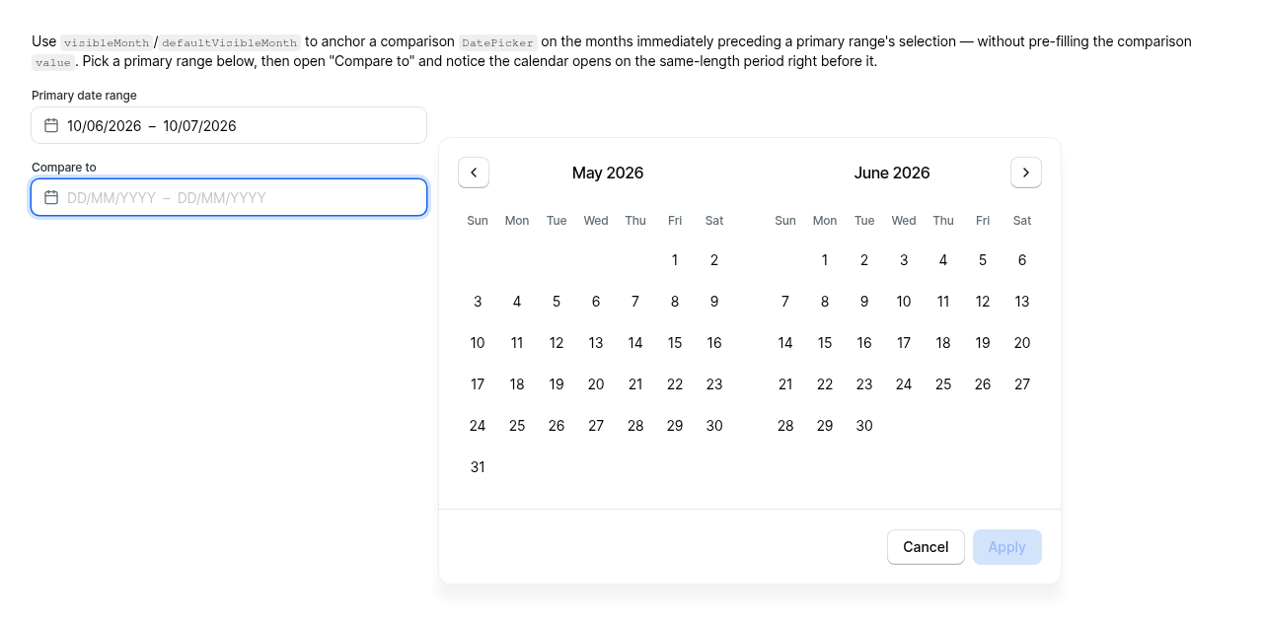Pick May 20 in the calendar
1263x624 pixels.
click(596, 384)
